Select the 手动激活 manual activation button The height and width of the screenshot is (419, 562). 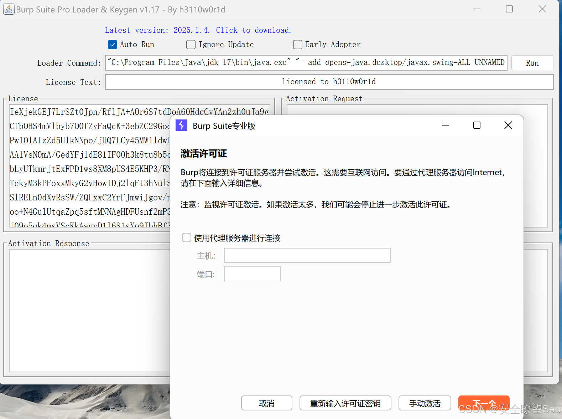(x=425, y=403)
